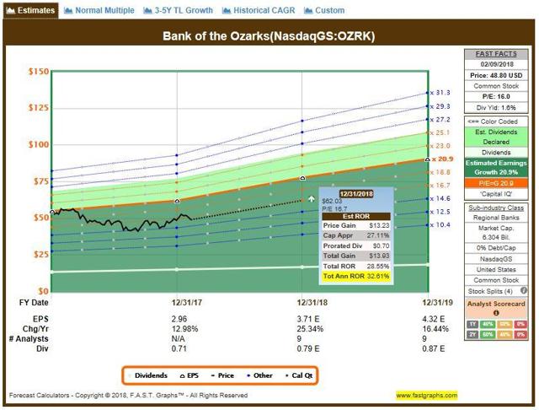Click the x 31.3 multiple label
539x410 pixels.
tap(440, 93)
